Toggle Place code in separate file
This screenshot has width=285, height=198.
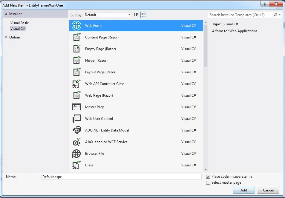[x=208, y=177]
